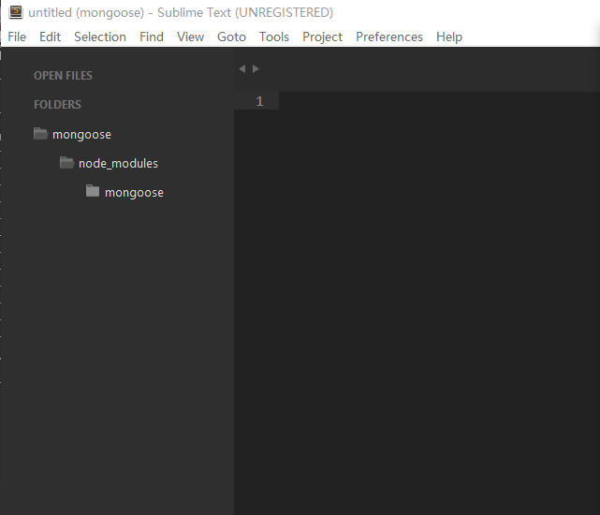Open the Help menu
This screenshot has width=600, height=515.
pos(449,37)
